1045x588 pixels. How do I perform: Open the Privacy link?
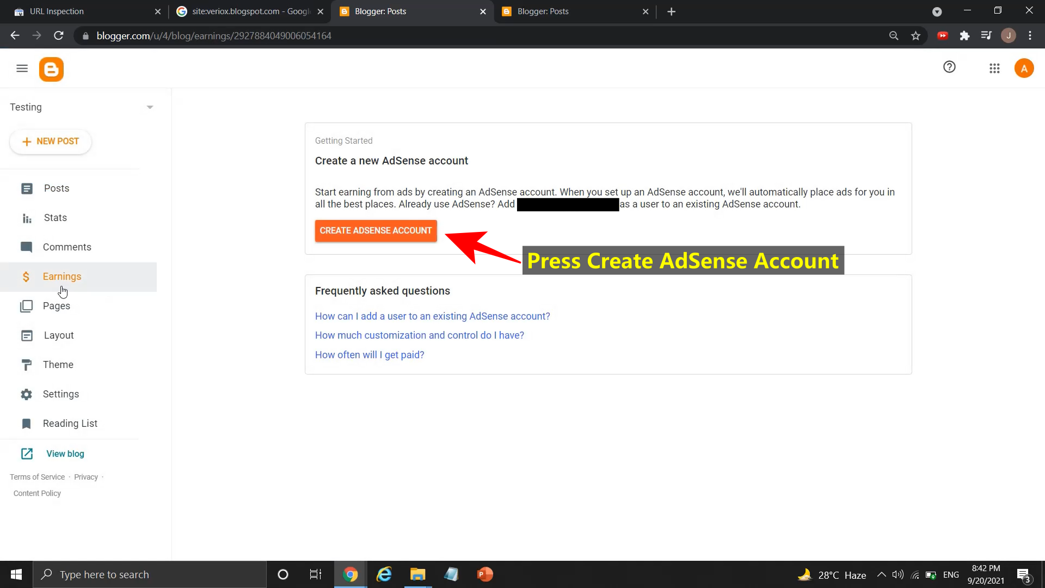(x=86, y=477)
